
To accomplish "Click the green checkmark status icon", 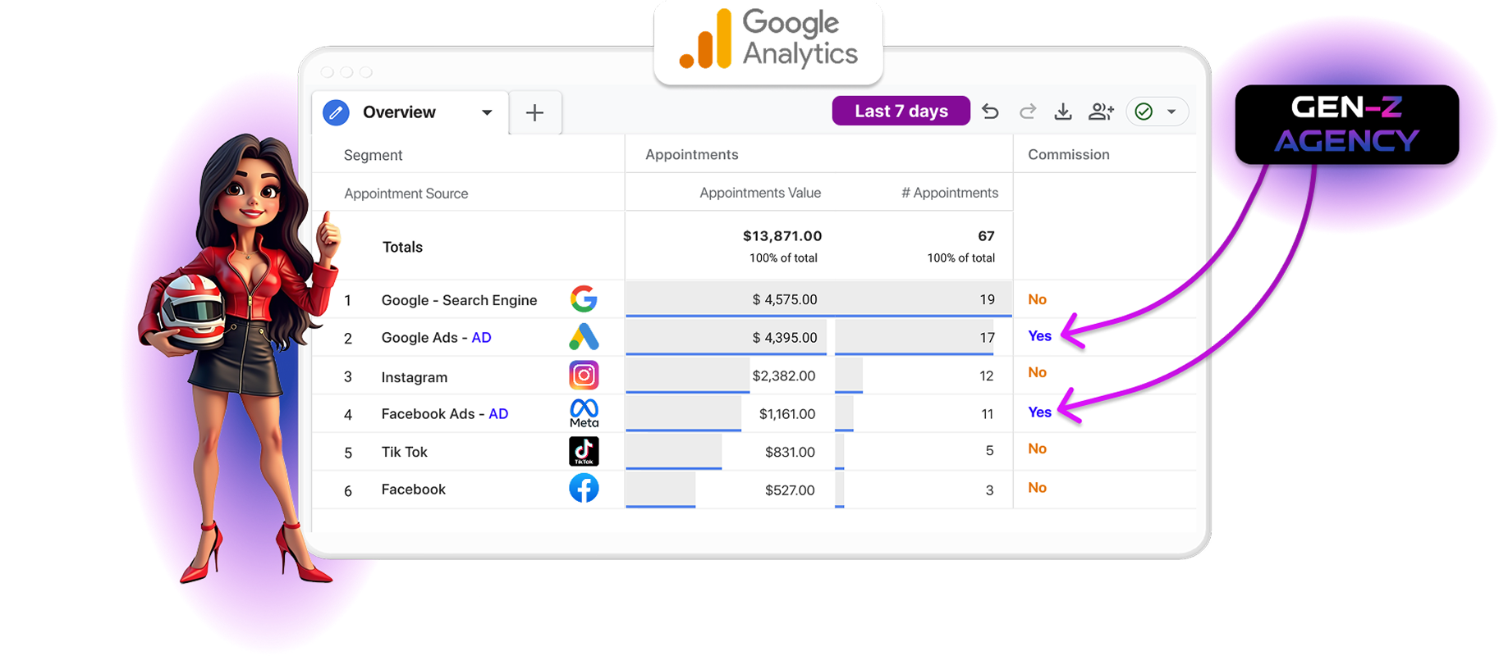I will coord(1144,112).
